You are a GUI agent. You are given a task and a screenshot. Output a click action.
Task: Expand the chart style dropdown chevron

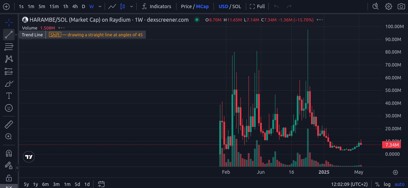[x=132, y=6]
